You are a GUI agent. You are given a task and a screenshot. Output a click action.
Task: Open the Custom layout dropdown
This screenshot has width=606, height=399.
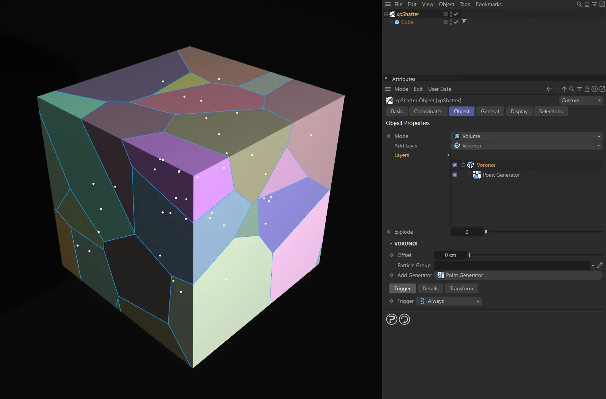[581, 100]
